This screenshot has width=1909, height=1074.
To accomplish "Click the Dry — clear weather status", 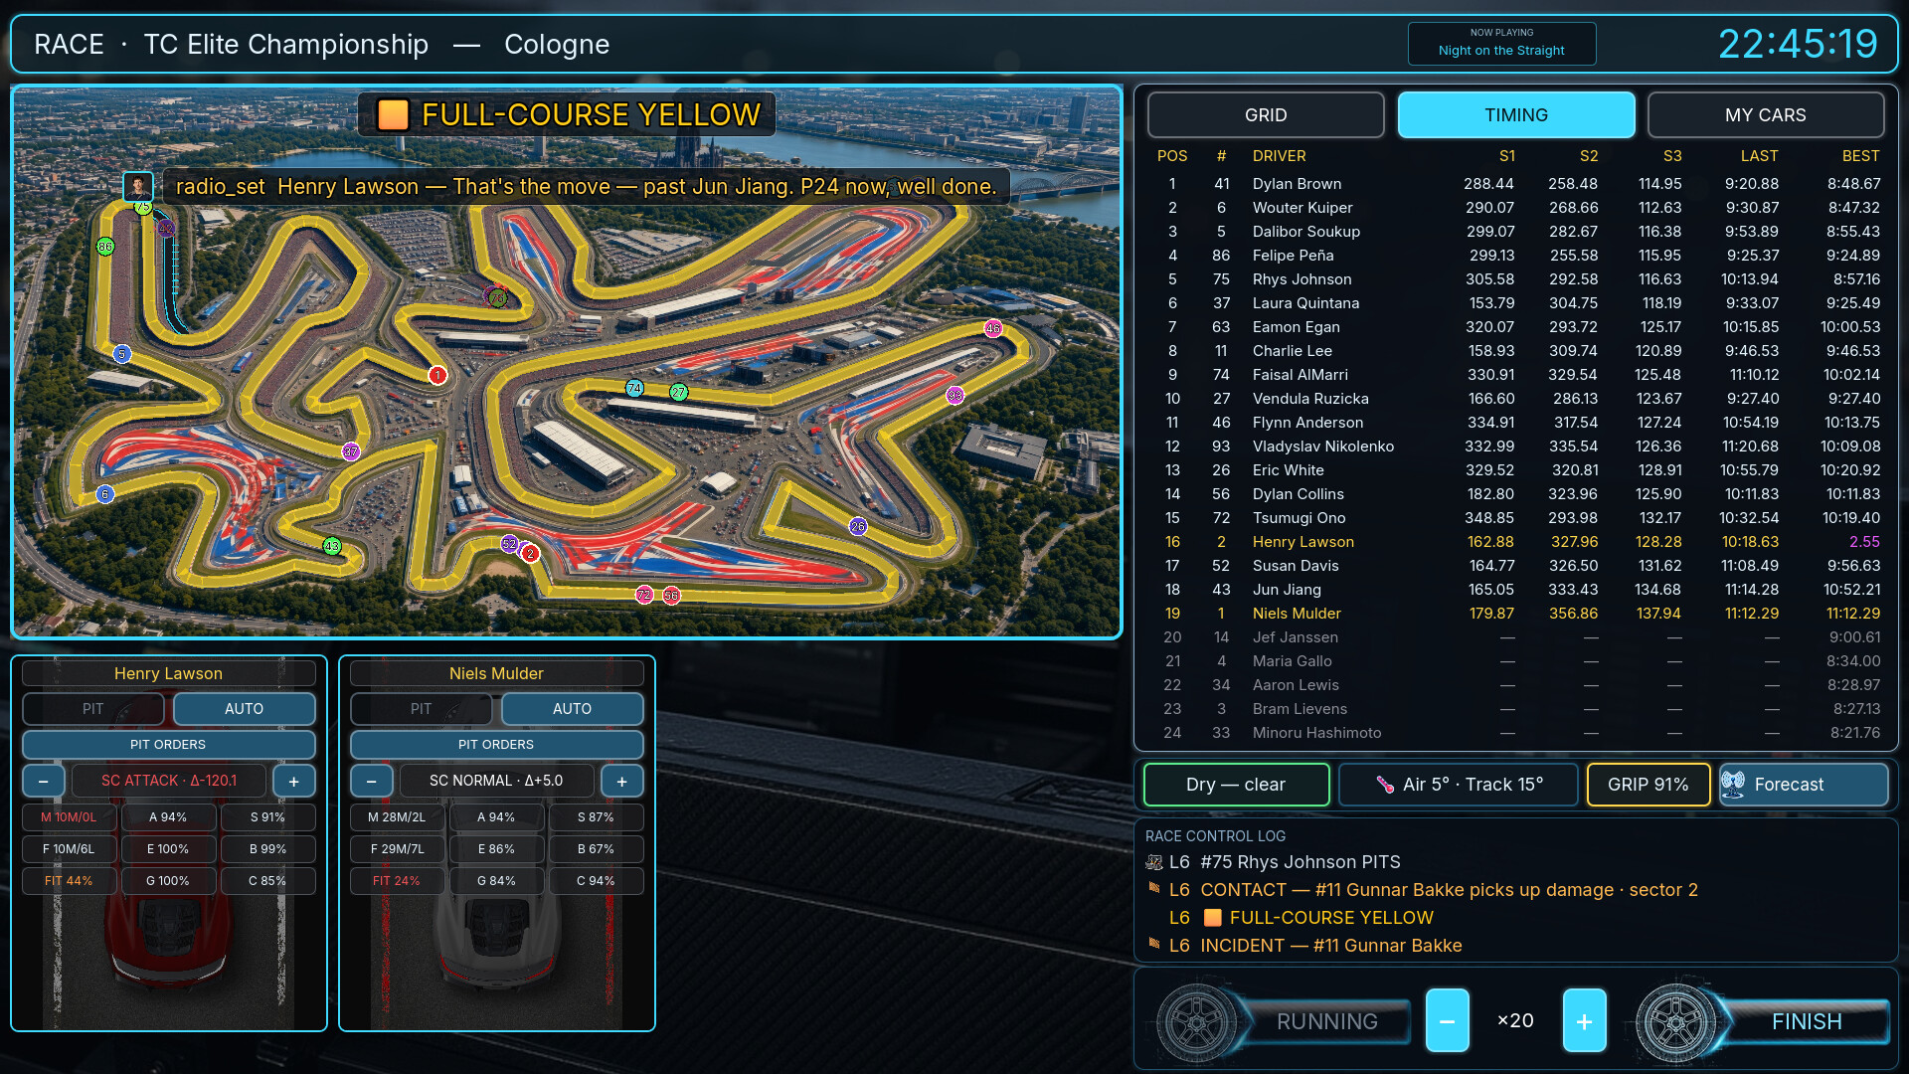I will pyautogui.click(x=1236, y=785).
